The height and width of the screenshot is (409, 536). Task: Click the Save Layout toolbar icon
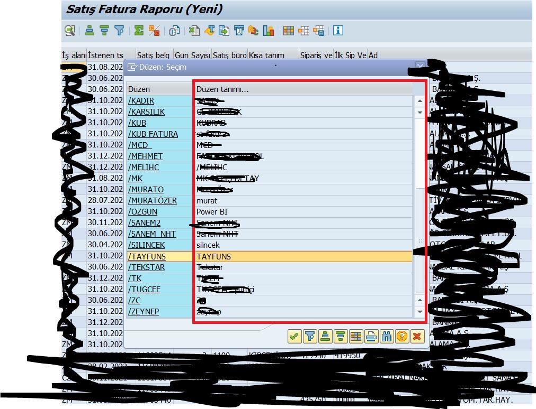(x=318, y=31)
